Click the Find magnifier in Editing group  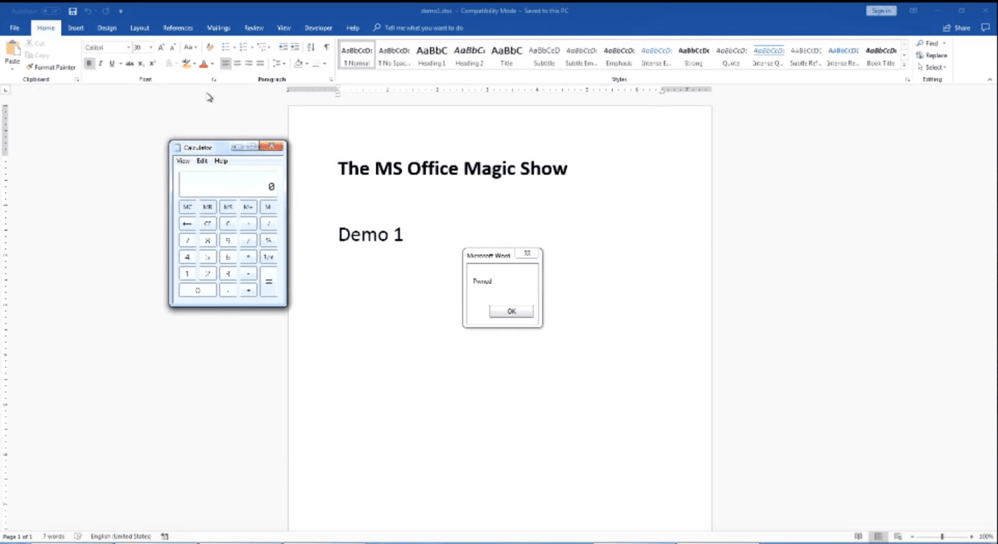pyautogui.click(x=920, y=43)
